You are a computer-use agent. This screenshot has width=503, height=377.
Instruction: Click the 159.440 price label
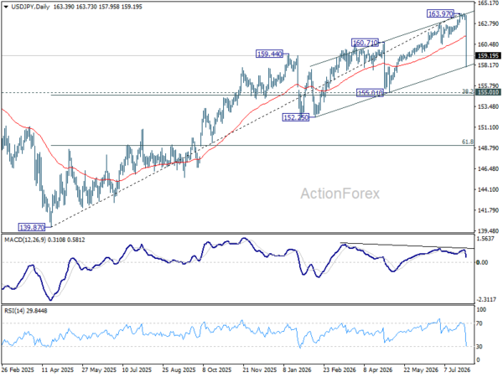[x=269, y=54]
